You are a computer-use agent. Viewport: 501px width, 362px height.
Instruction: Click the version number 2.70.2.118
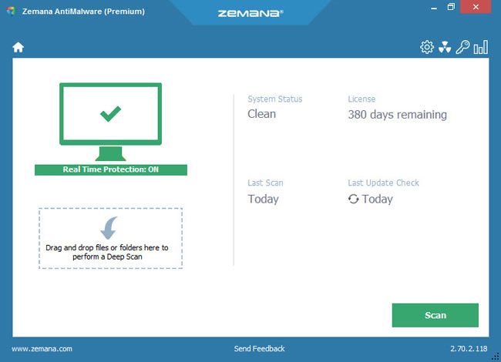pos(469,349)
